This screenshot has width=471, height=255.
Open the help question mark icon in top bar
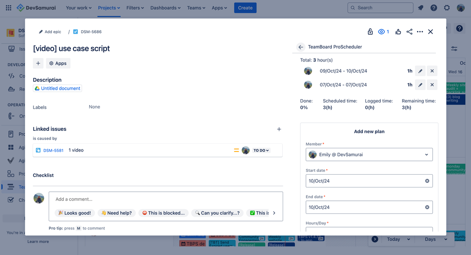click(434, 8)
